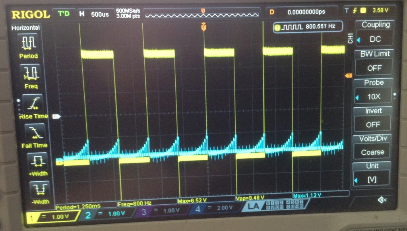Toggle BW Limit OFF setting
Screen dimensions: 407x231
[374, 68]
